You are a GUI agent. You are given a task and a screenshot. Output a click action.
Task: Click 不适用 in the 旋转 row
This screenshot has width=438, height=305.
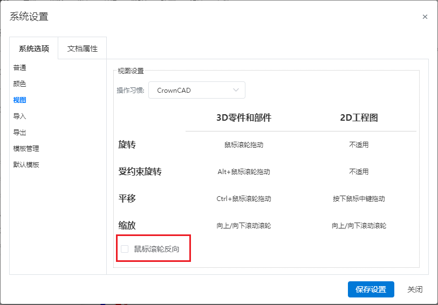pyautogui.click(x=359, y=145)
